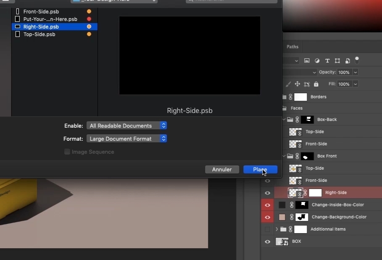The width and height of the screenshot is (382, 260).
Task: Open the Fill slider dropdown arrow
Action: click(x=356, y=84)
